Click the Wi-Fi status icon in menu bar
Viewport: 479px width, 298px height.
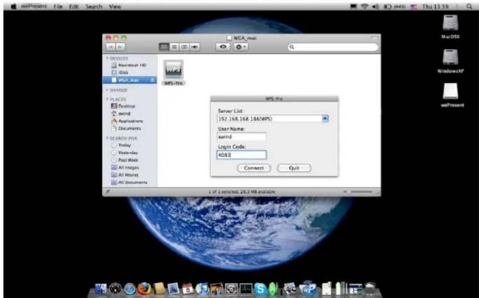[364, 6]
